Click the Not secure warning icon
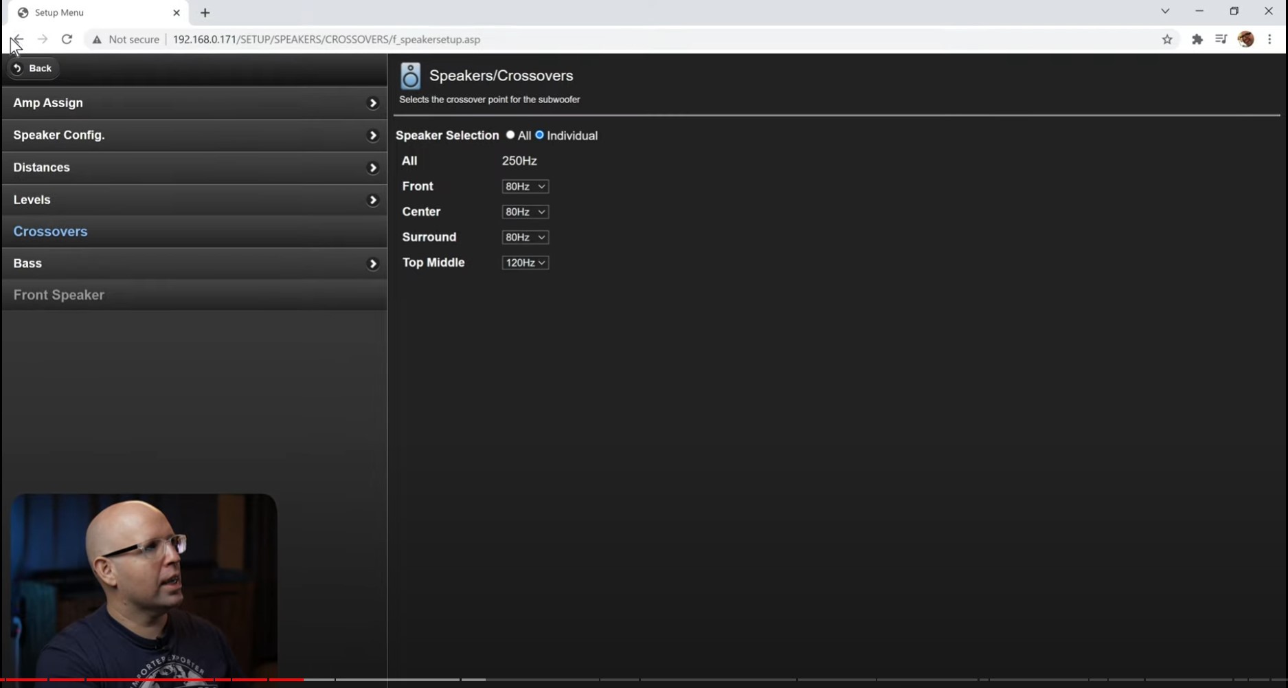This screenshot has height=688, width=1288. point(97,40)
